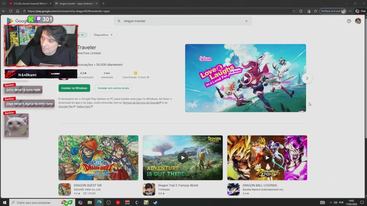Click the search magnifier in Play search
This screenshot has width=367, height=206.
(119, 21)
